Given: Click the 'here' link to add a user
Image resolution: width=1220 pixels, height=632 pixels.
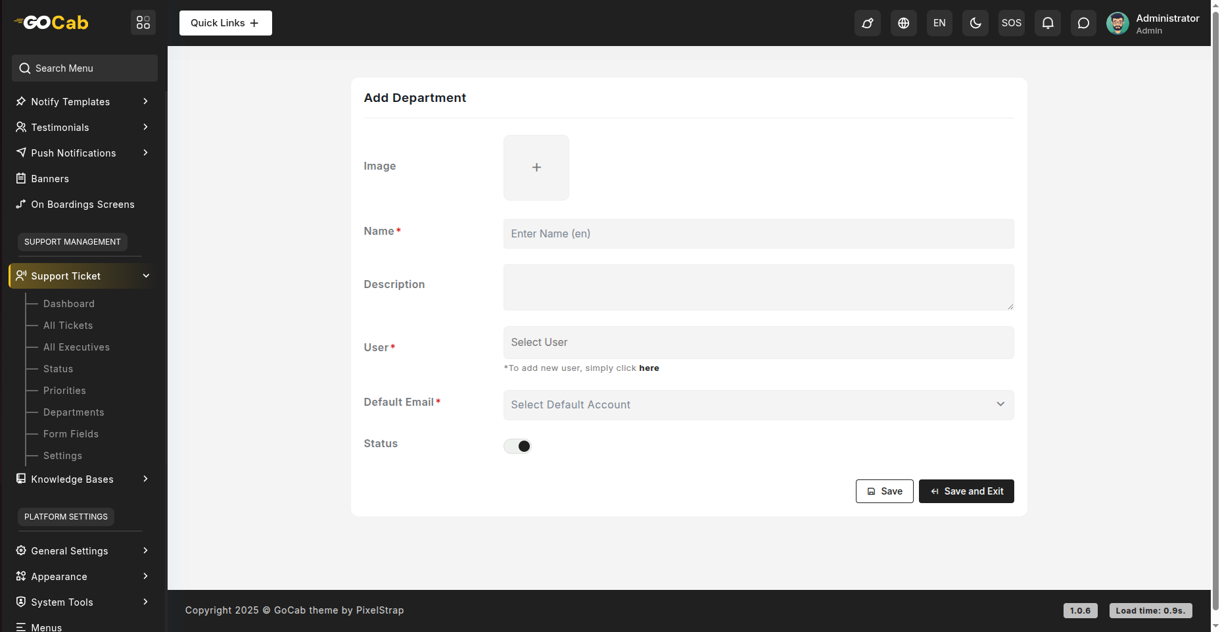Looking at the screenshot, I should tap(649, 368).
